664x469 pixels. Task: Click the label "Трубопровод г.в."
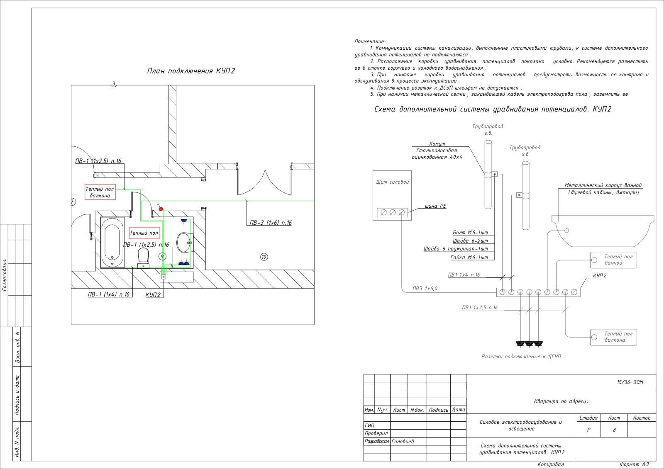point(488,129)
